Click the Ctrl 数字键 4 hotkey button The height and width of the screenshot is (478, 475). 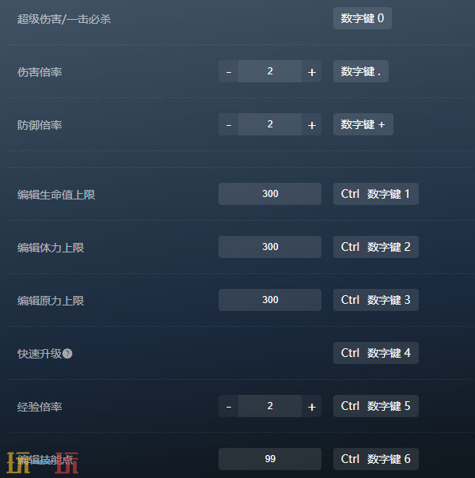376,353
